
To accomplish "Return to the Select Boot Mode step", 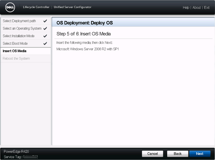I will (15, 43).
